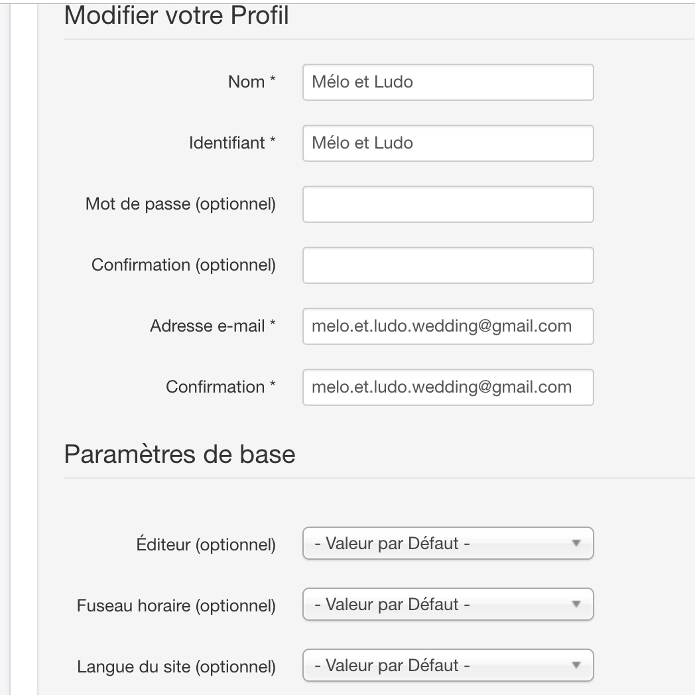The image size is (695, 695).
Task: Focus the e-mail Confirmation input field
Action: pyautogui.click(x=448, y=387)
